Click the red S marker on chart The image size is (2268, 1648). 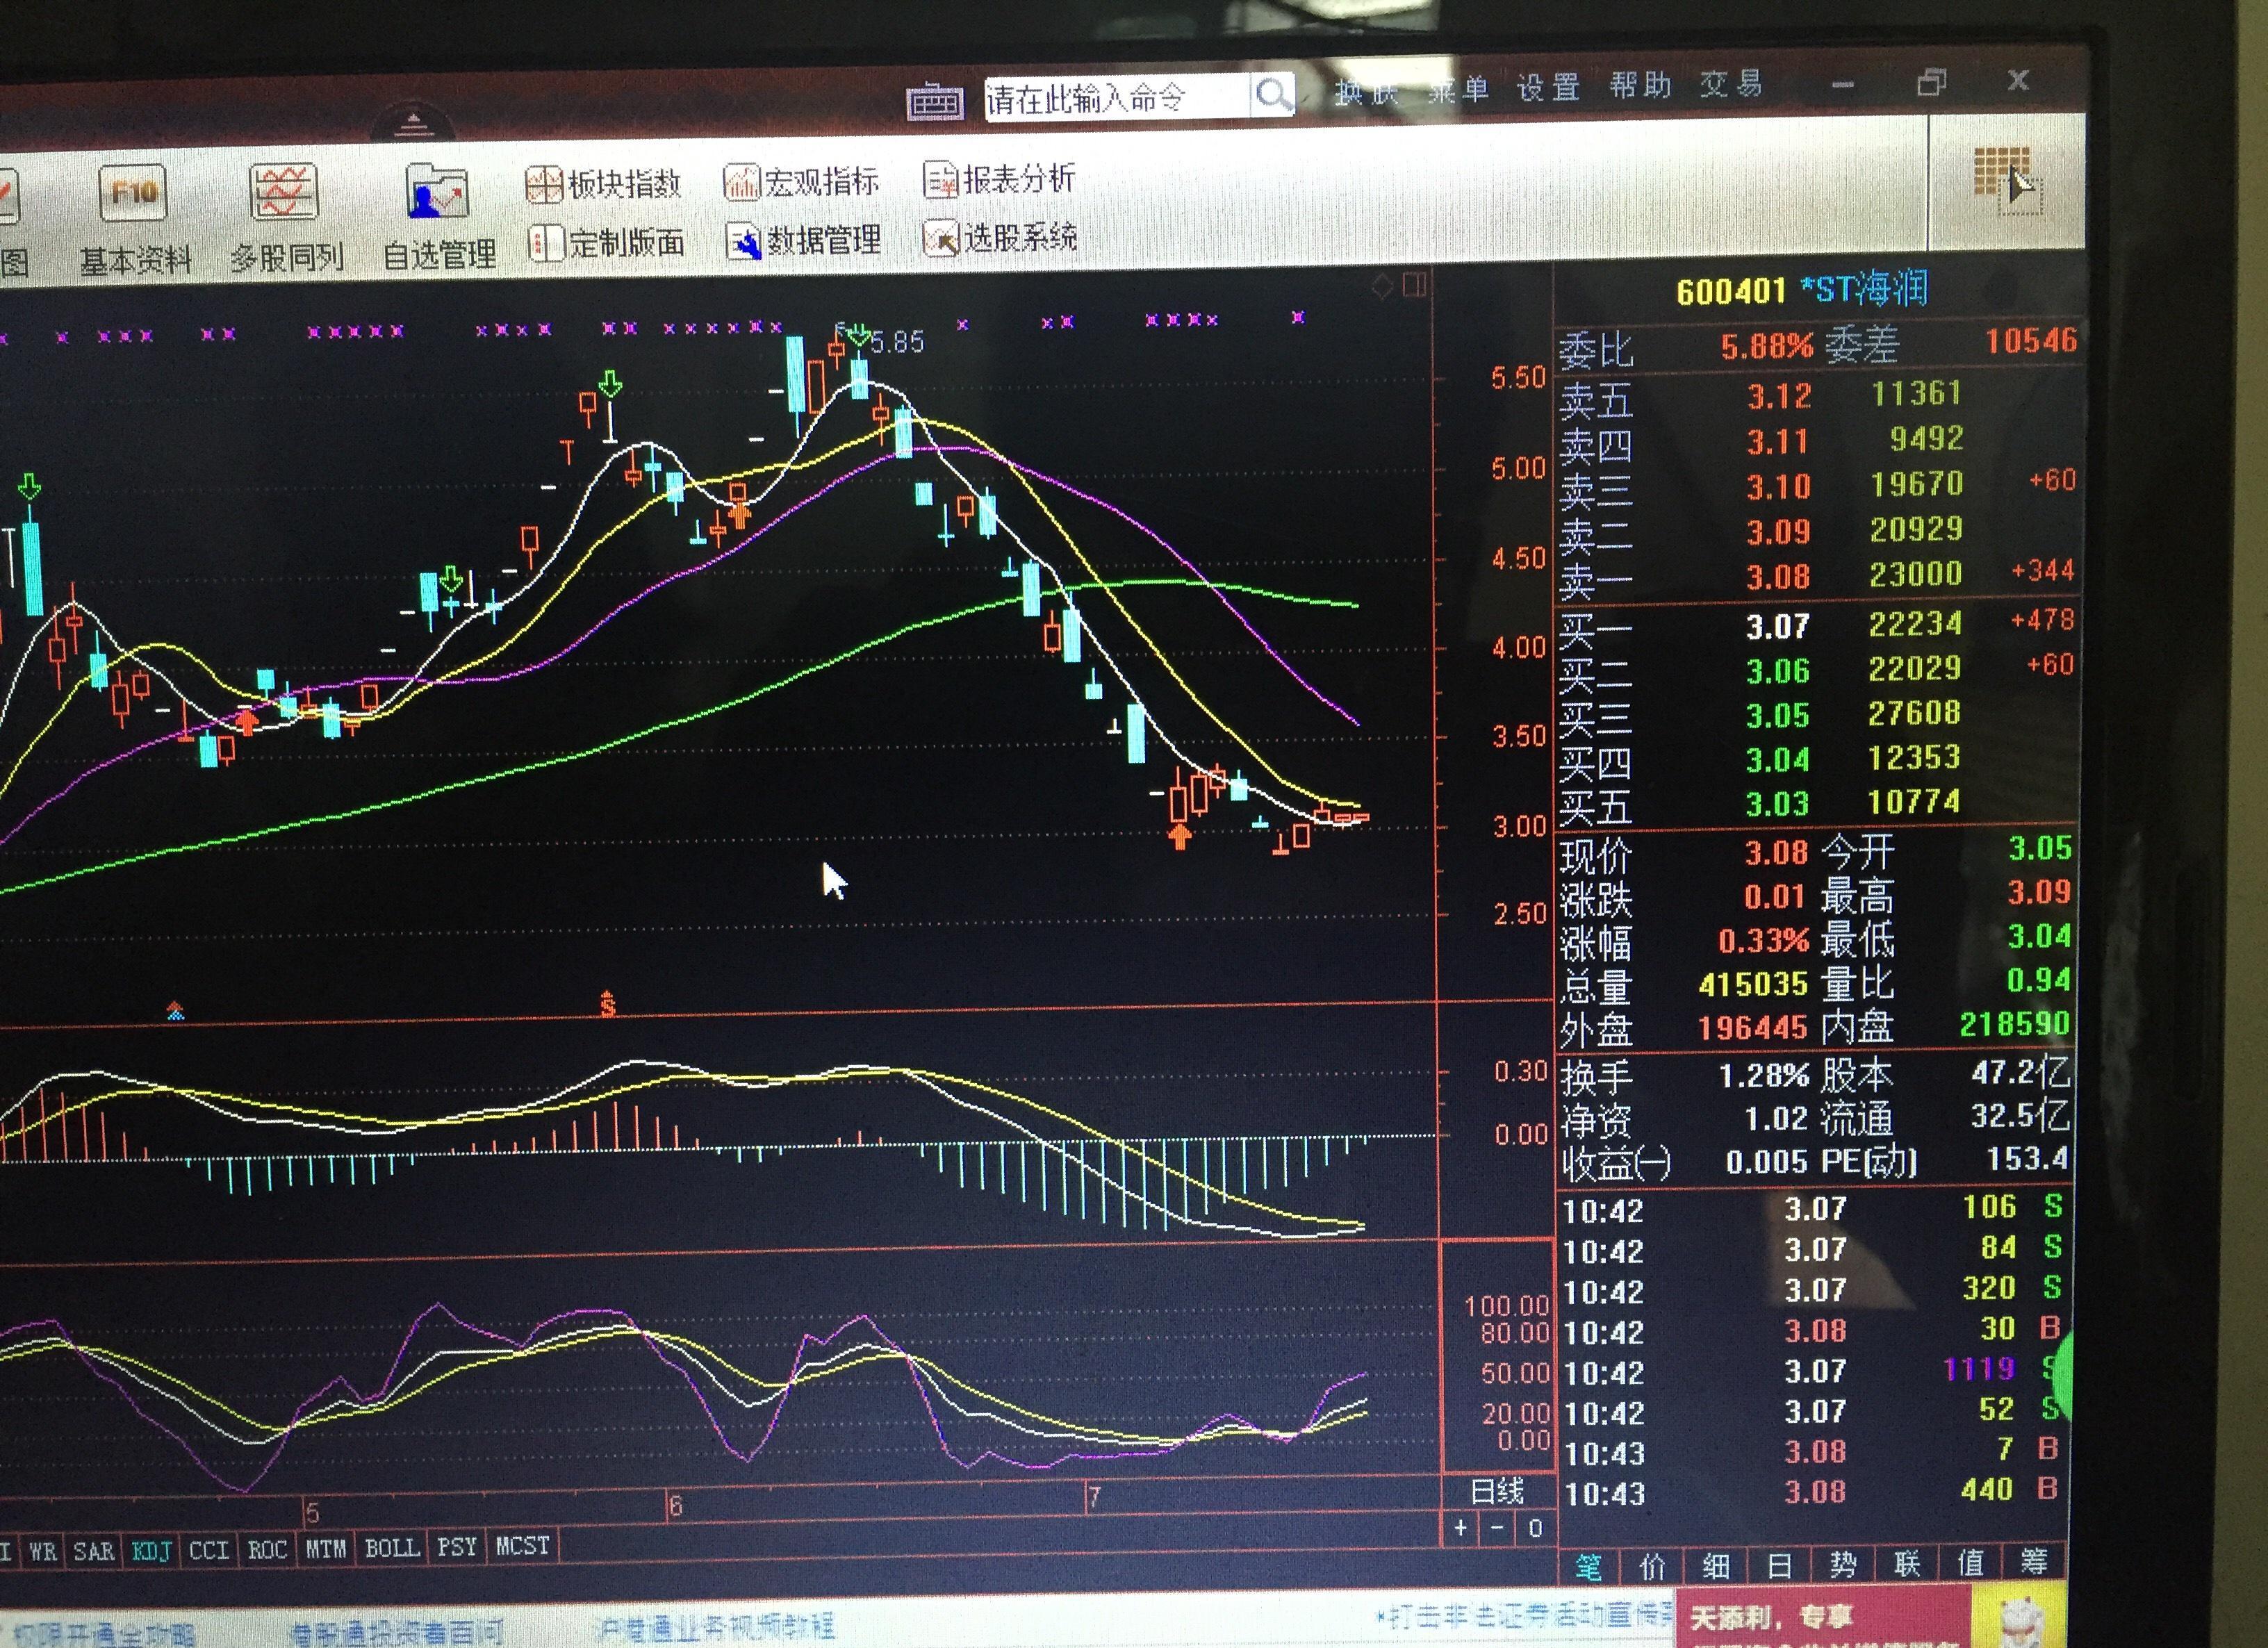[x=607, y=1003]
